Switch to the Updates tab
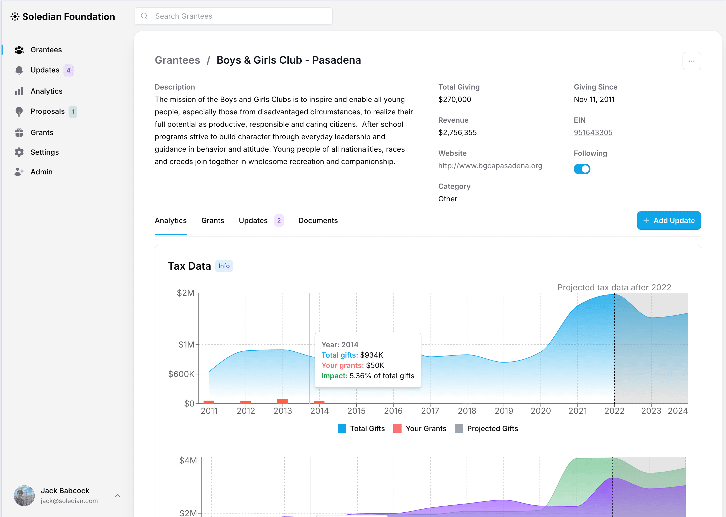Viewport: 726px width, 517px height. pos(253,221)
